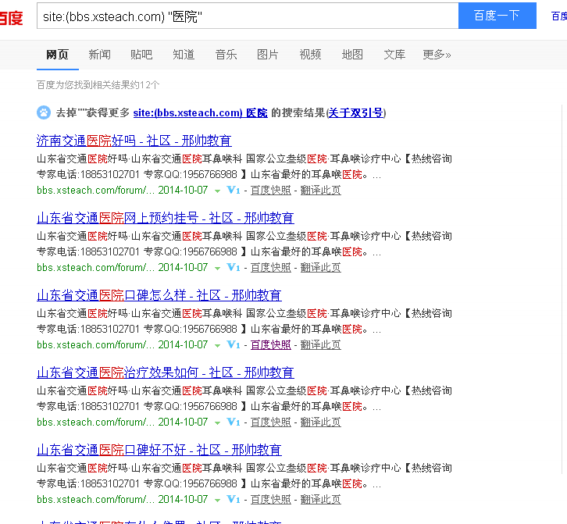Click the green URL under 治疗效果如何 result
This screenshot has height=524, width=567.
[x=95, y=422]
